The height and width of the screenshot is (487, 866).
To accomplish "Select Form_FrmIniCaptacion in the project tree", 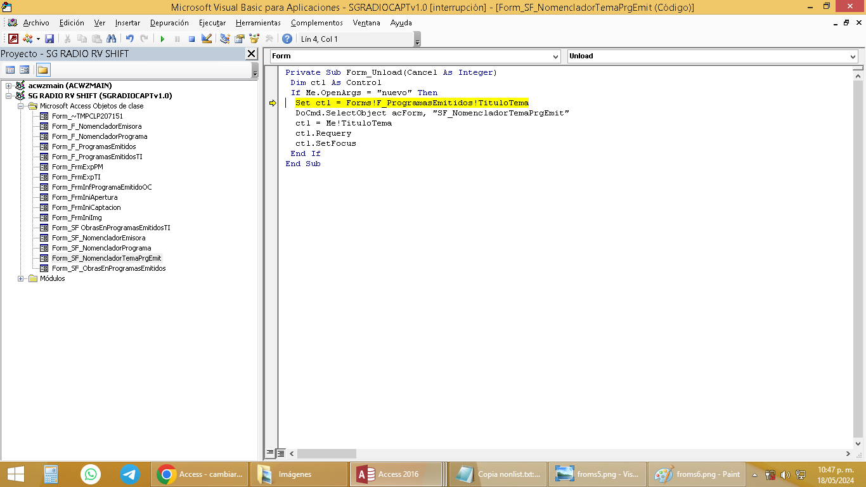I will point(86,207).
